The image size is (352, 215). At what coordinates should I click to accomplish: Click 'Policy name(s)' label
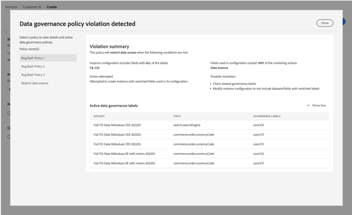30,49
